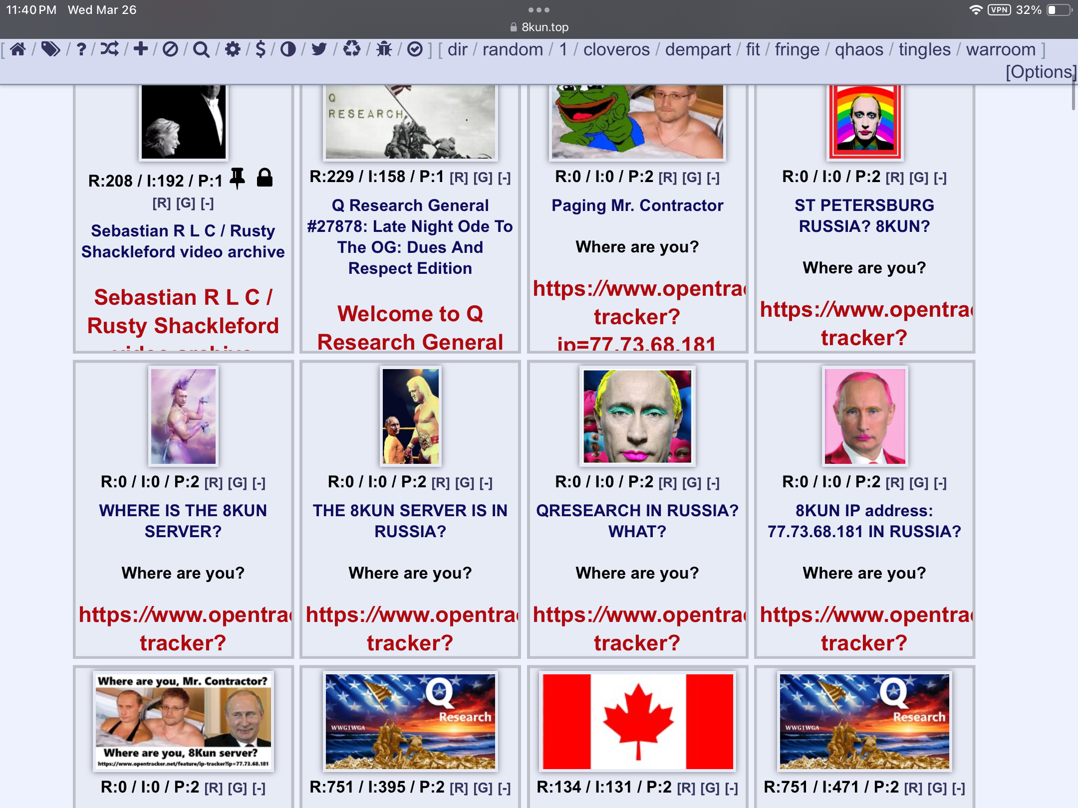Viewport: 1078px width, 808px height.
Task: Open Sebastian R L C video archive thread title
Action: tap(183, 241)
